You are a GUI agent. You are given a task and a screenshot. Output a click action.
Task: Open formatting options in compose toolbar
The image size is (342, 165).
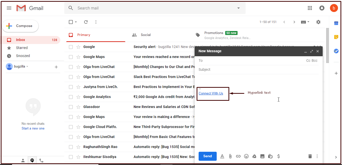222,156
